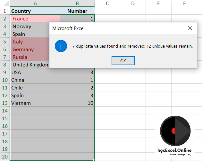The height and width of the screenshot is (162, 202).
Task: Click cell D10 in the grid
Action: (x=133, y=80)
